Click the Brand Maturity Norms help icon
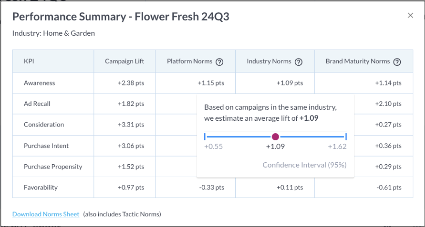The height and width of the screenshot is (227, 425). (397, 62)
